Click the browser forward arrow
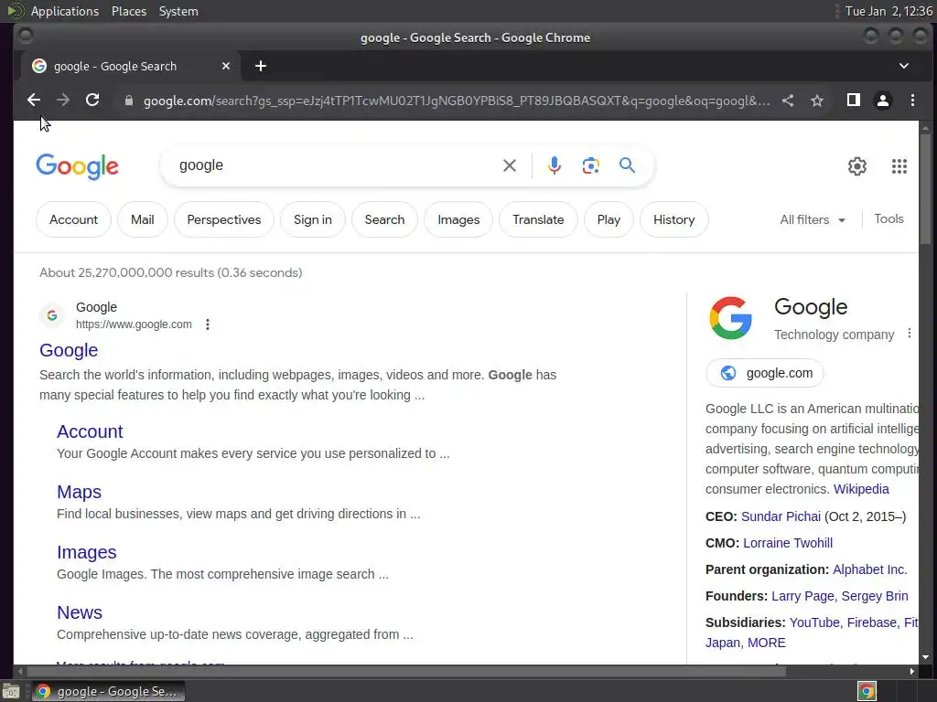This screenshot has height=702, width=937. pyautogui.click(x=63, y=101)
